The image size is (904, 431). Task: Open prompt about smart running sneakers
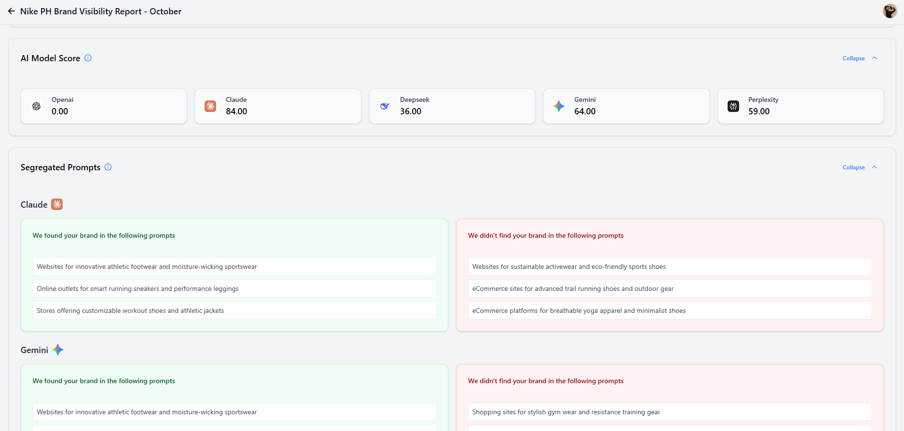[x=234, y=288]
